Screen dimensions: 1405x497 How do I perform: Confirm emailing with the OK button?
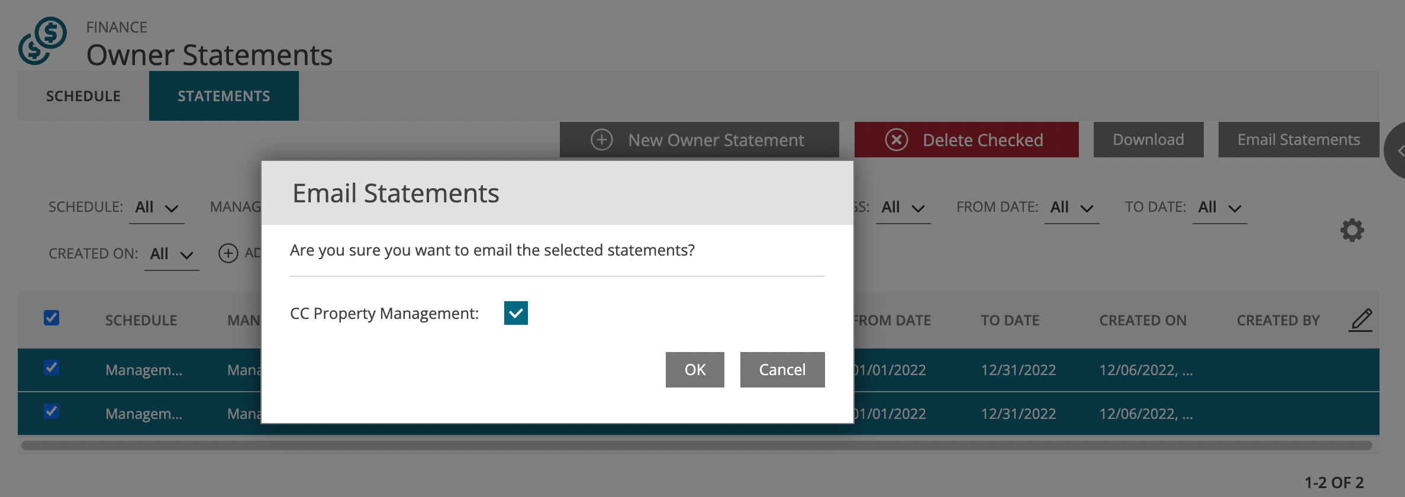(695, 370)
